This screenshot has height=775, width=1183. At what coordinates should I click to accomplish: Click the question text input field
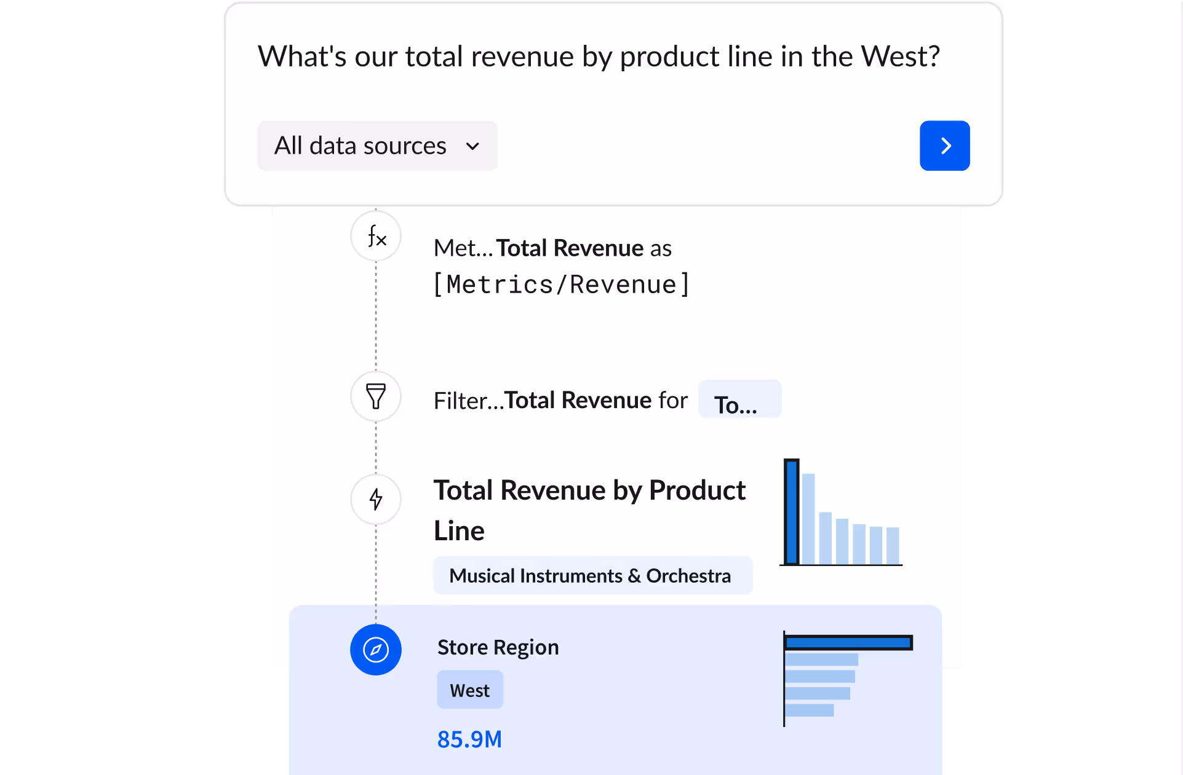[x=599, y=57]
